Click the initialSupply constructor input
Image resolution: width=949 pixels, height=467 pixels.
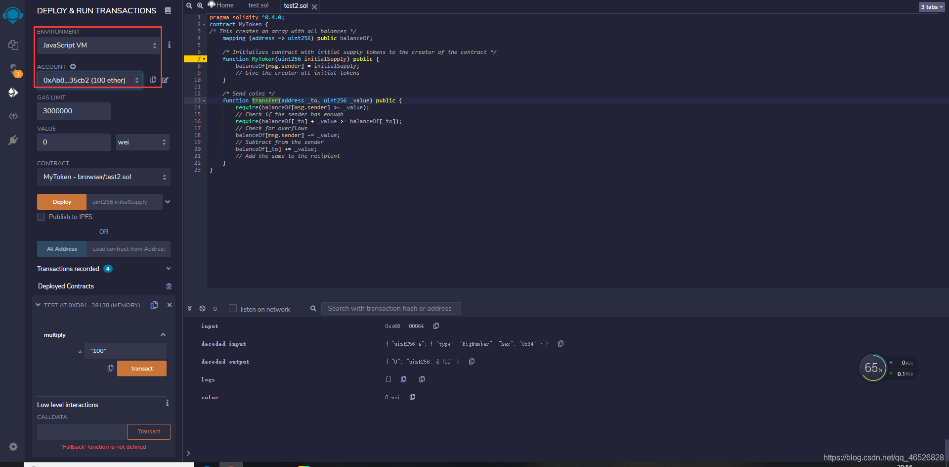(125, 202)
